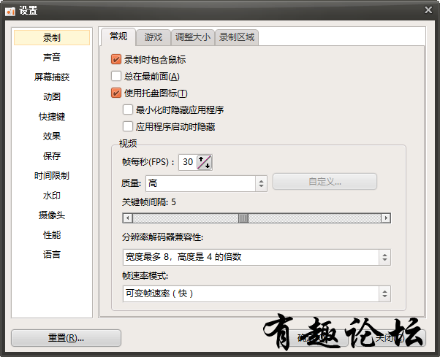The image size is (440, 357).
Task: Click the 重置(R)... button
Action: [67, 338]
